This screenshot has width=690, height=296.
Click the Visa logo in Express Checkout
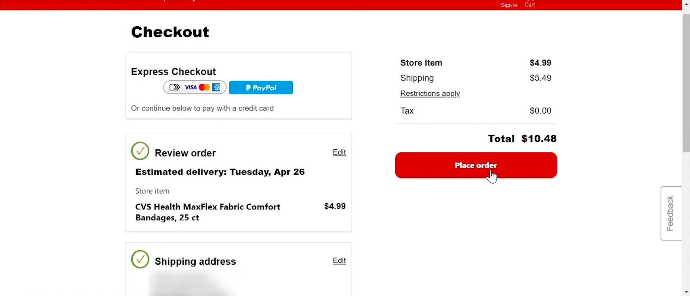(191, 87)
